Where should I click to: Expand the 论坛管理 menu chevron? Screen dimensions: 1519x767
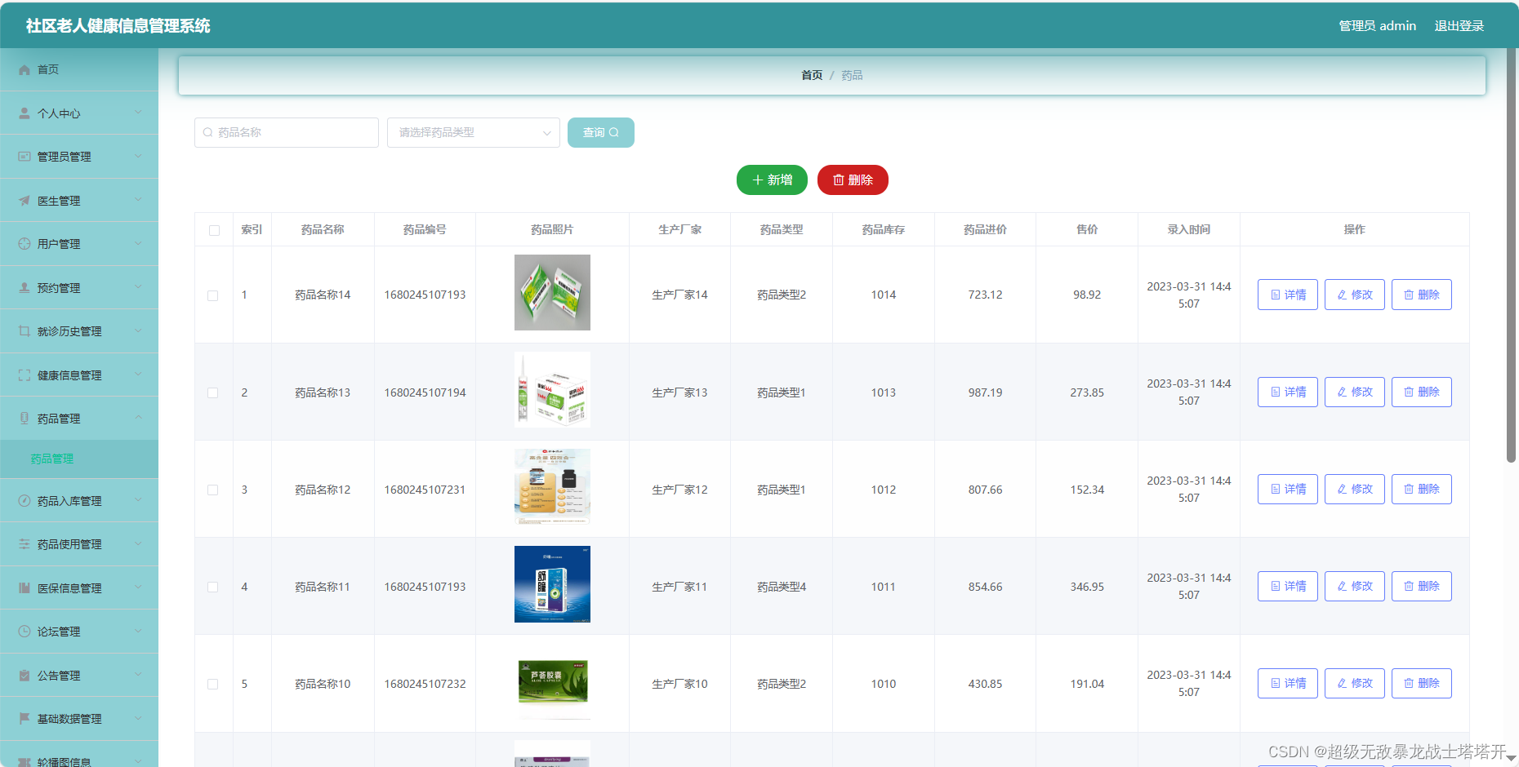(138, 631)
